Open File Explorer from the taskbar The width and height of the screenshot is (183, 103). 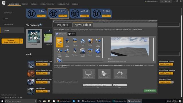tap(49, 101)
